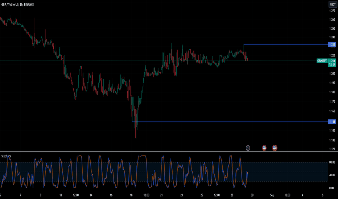Viewport: 338px width, 199px height.
Task: Open the US flag event nearest the lightning icon
Action: tap(264, 148)
